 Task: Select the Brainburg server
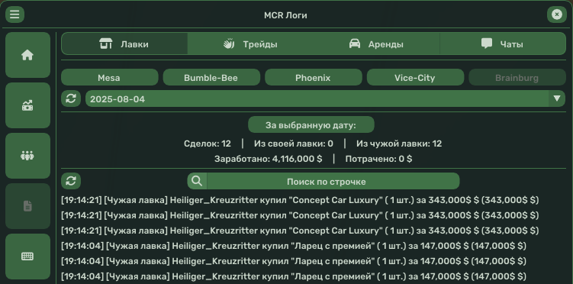pos(517,77)
